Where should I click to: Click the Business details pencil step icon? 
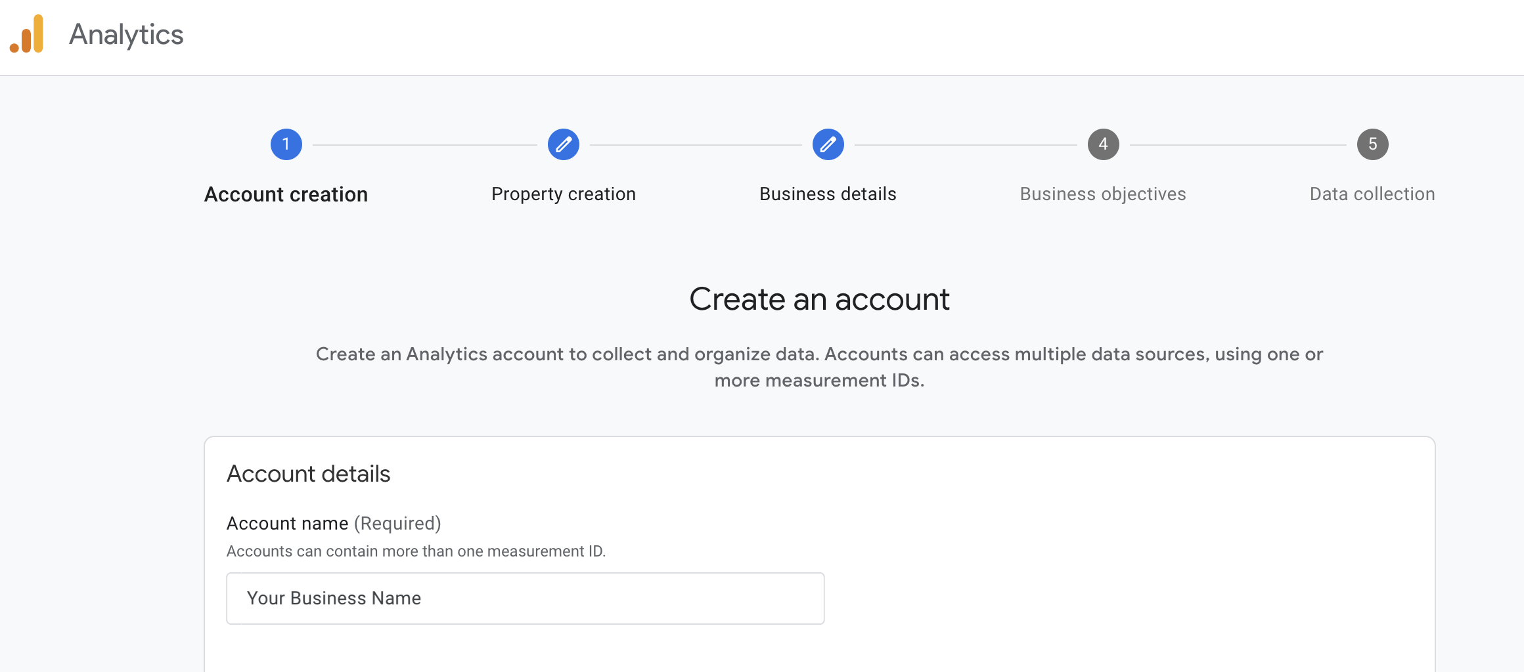(828, 144)
